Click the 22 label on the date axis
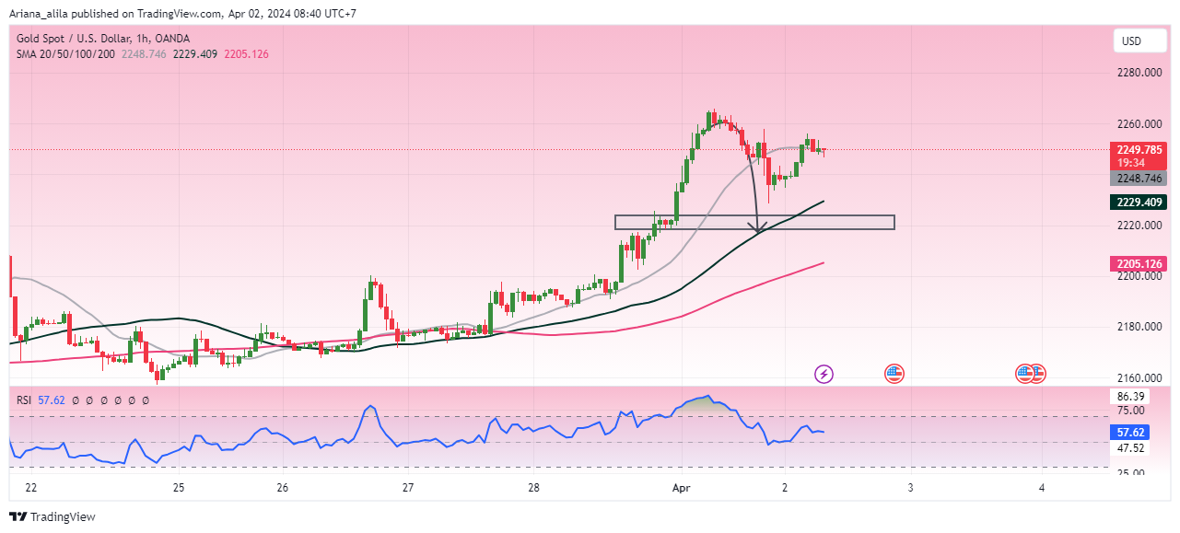Screen dimensions: 1180x533 31,487
